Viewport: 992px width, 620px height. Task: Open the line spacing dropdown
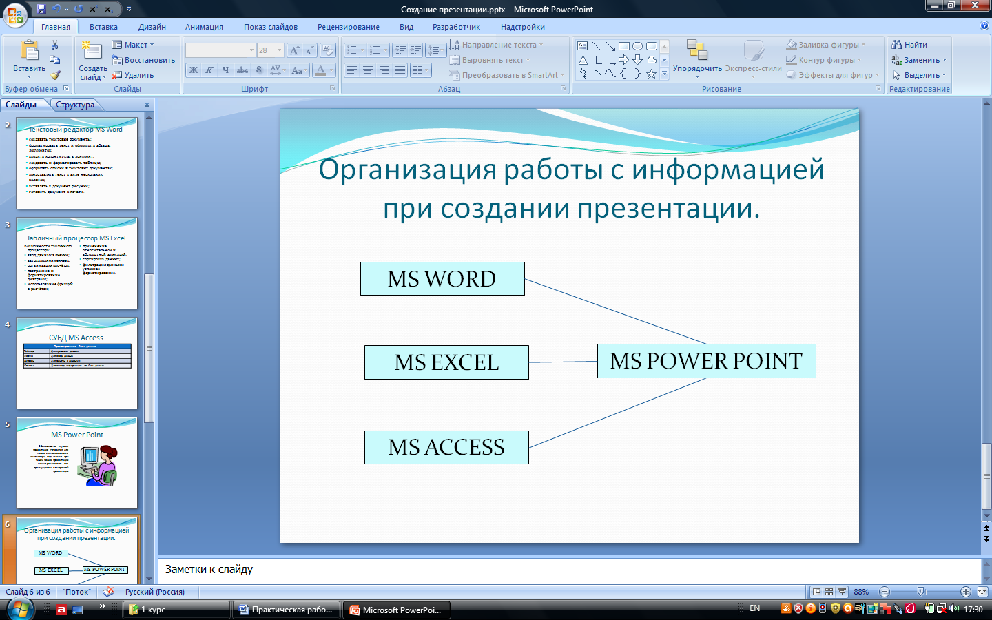point(436,50)
